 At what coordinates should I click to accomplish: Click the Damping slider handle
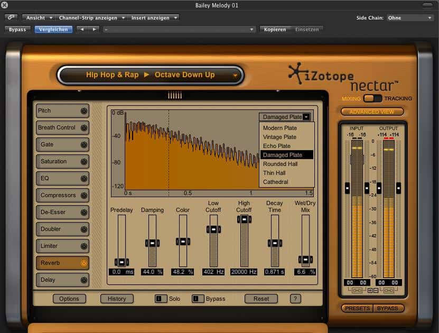[152, 243]
